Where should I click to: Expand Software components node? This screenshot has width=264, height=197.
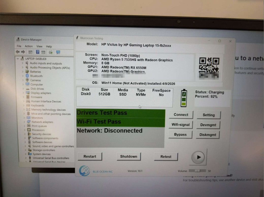(x=25, y=138)
